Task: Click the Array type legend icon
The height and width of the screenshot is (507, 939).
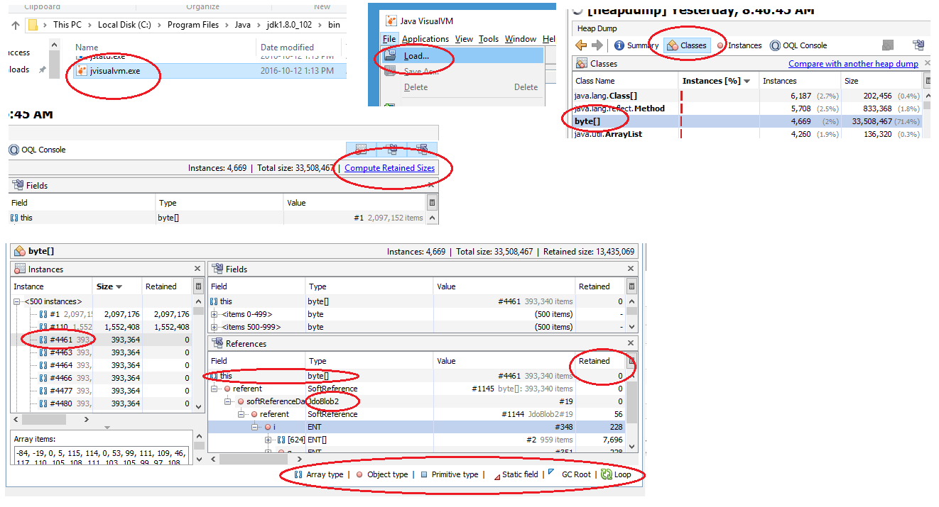Action: click(x=298, y=474)
